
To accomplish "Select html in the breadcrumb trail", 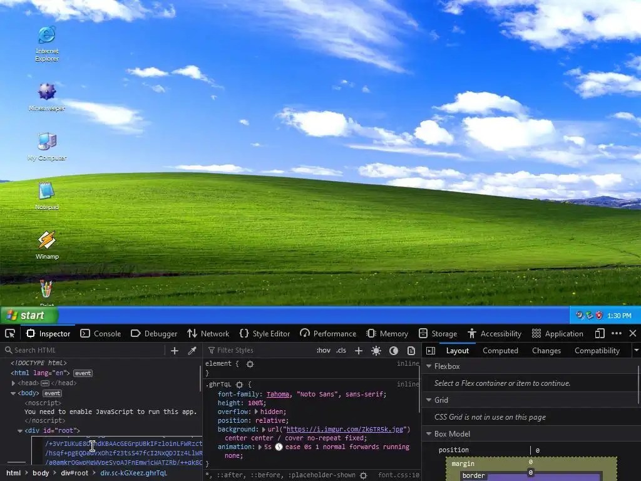I will 14,473.
